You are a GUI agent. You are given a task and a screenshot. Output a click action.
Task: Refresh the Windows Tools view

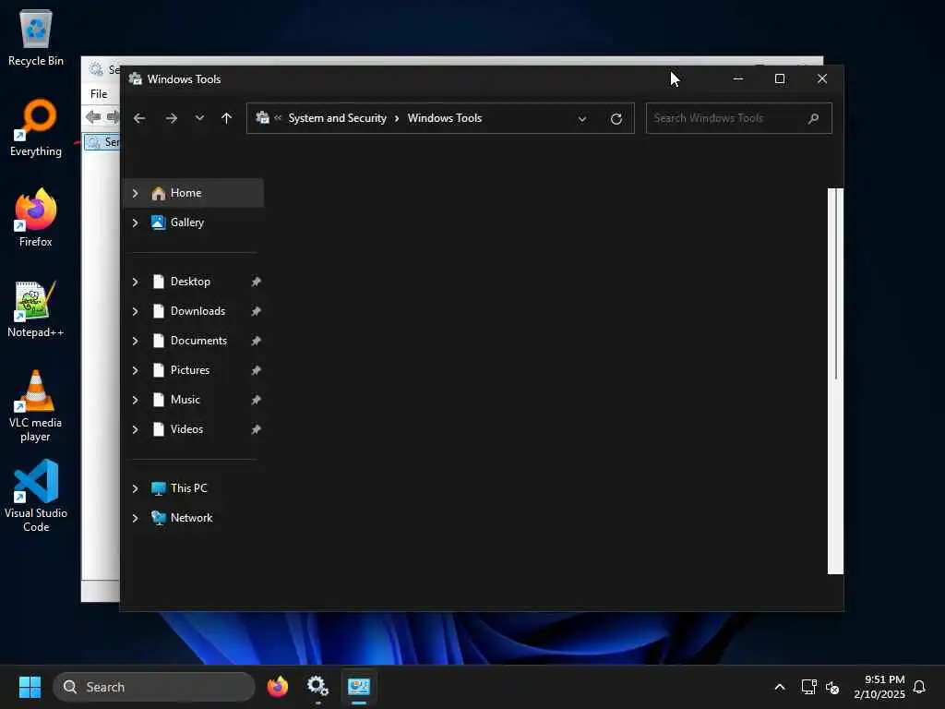pos(616,119)
